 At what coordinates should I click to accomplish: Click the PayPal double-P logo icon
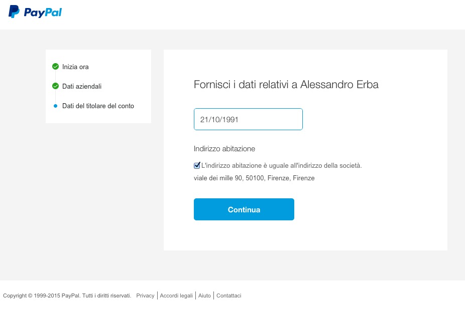pyautogui.click(x=14, y=12)
